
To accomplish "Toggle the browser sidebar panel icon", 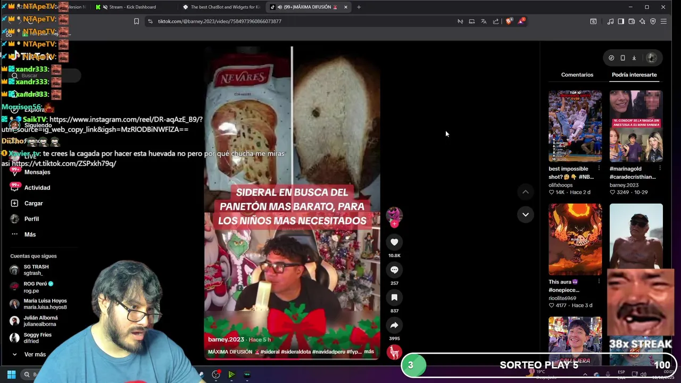I will [x=621, y=21].
